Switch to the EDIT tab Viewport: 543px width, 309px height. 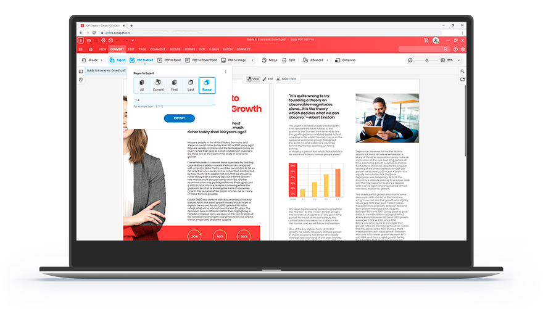point(131,49)
